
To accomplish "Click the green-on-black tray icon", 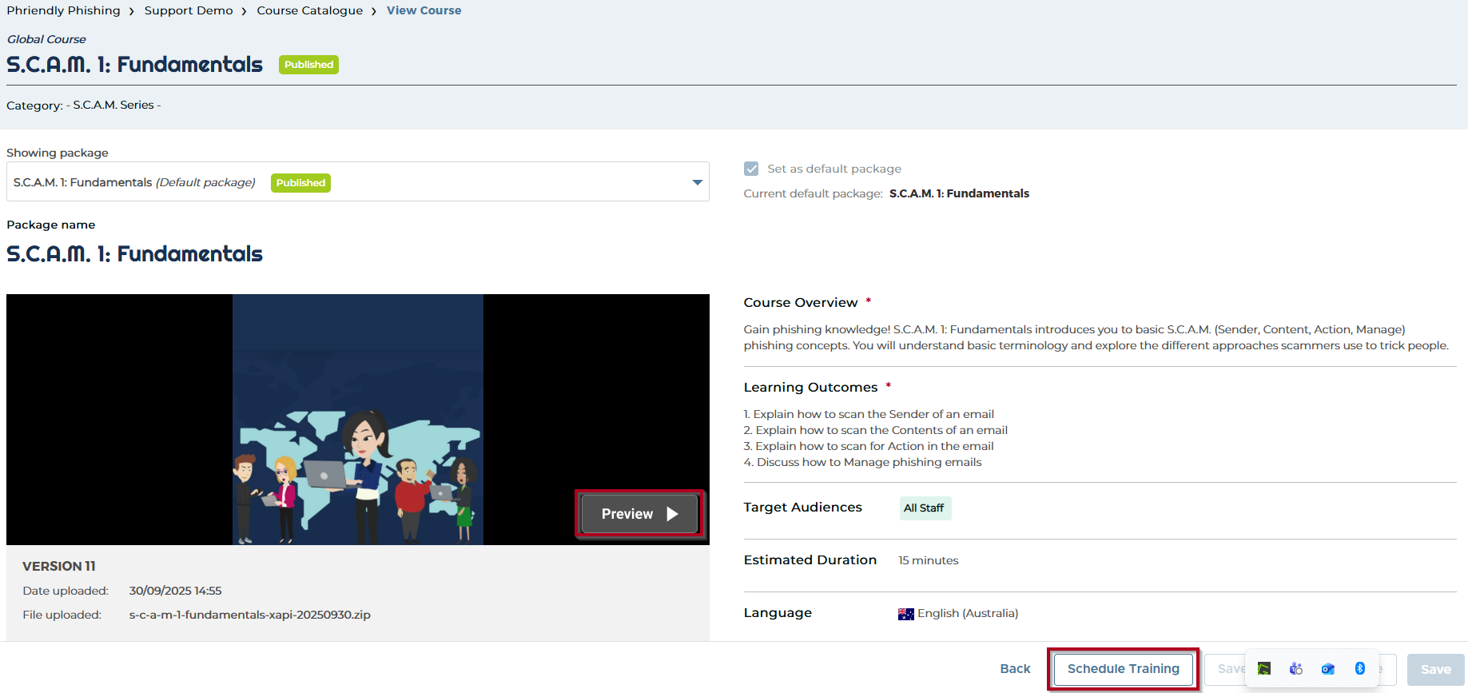I will click(1263, 668).
